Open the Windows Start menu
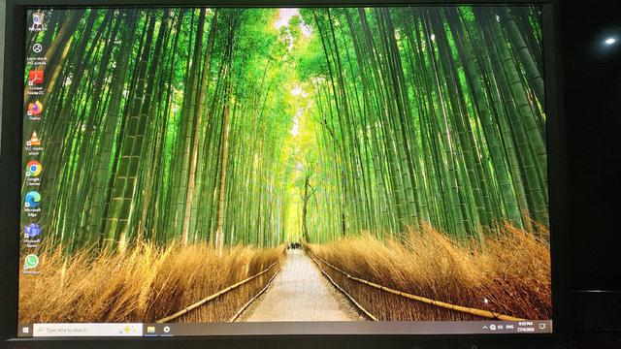 26,330
